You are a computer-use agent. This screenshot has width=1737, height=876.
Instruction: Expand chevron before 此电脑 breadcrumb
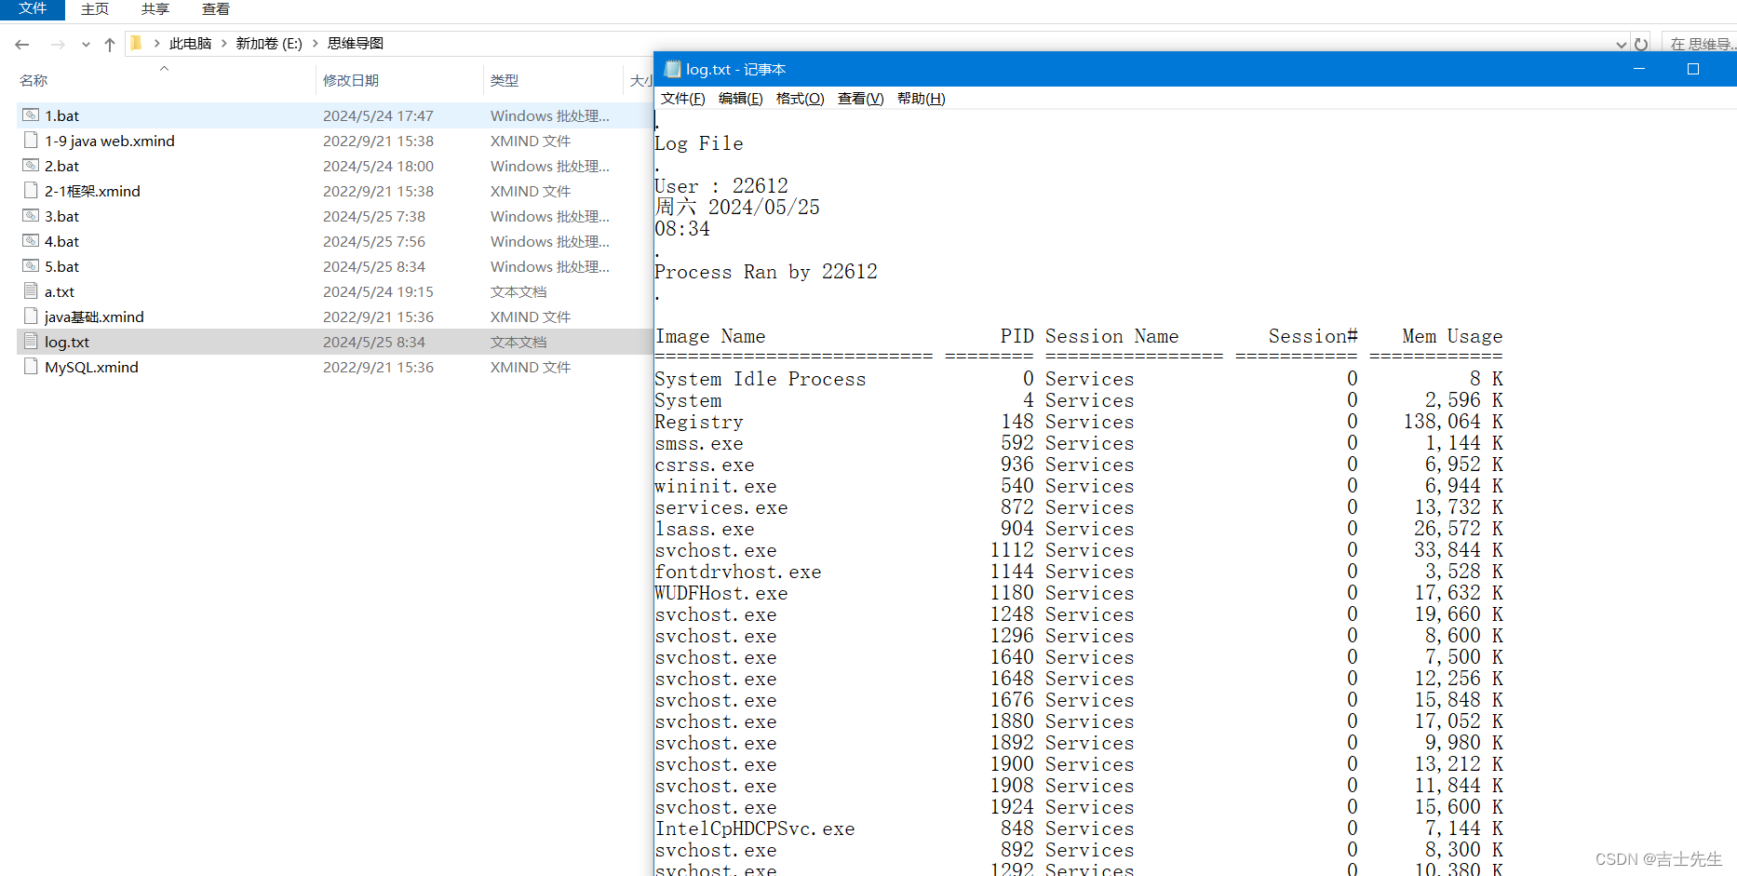[x=157, y=43]
